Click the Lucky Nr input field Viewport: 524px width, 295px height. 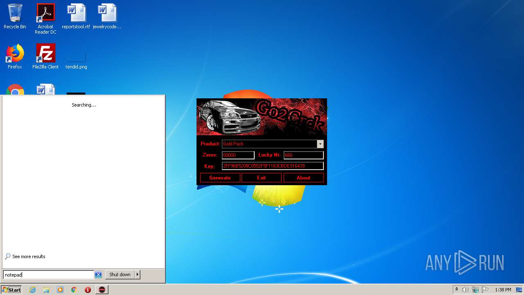click(304, 155)
